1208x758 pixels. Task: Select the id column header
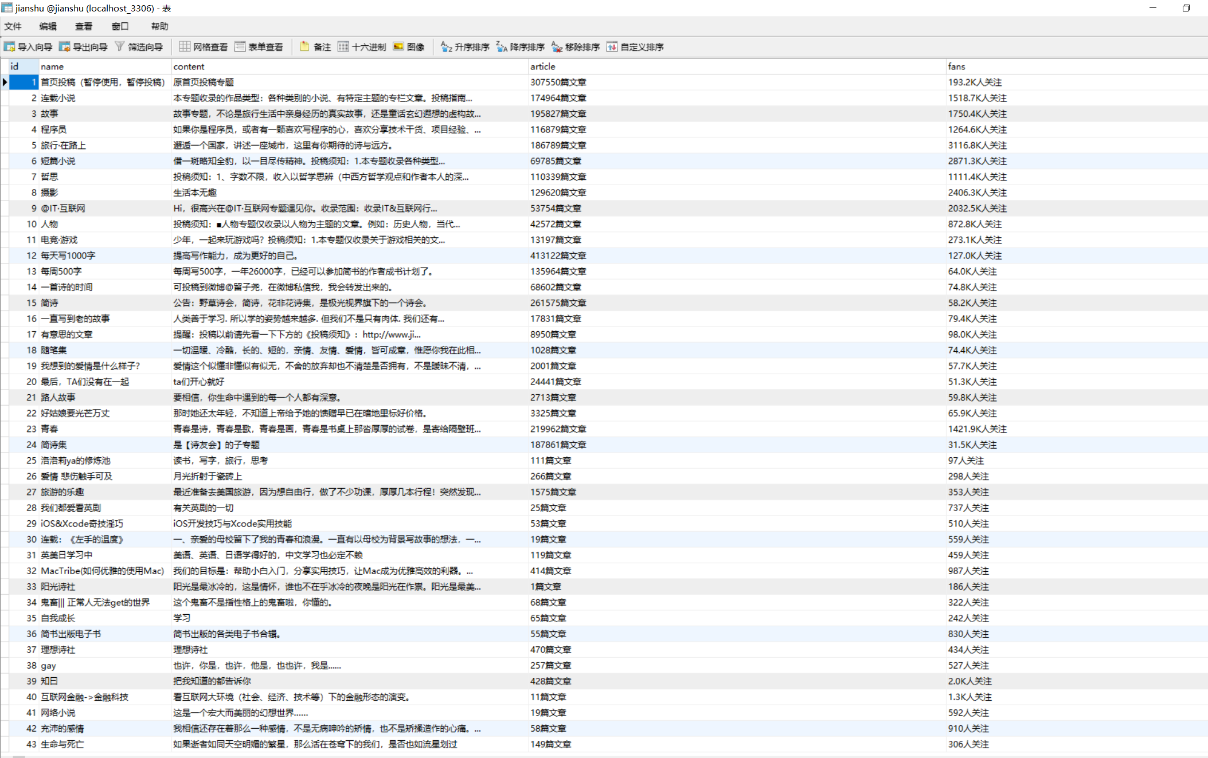pos(24,66)
